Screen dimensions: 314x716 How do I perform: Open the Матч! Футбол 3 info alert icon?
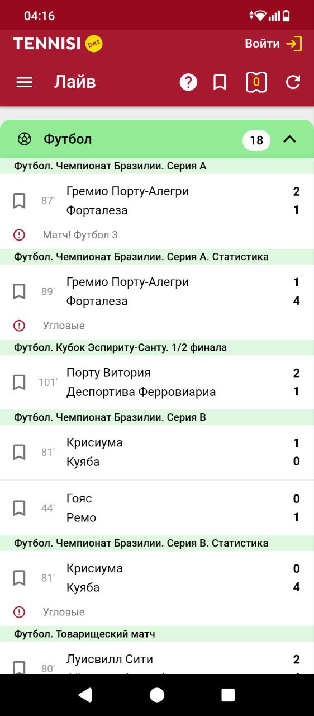pos(20,235)
